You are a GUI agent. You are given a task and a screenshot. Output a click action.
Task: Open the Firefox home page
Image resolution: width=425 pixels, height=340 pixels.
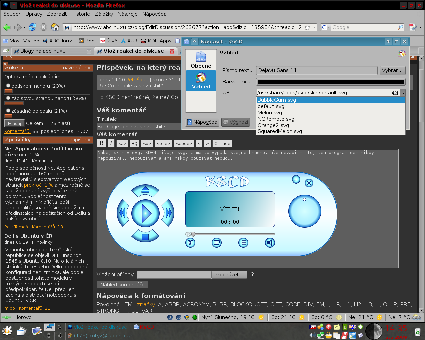click(55, 27)
